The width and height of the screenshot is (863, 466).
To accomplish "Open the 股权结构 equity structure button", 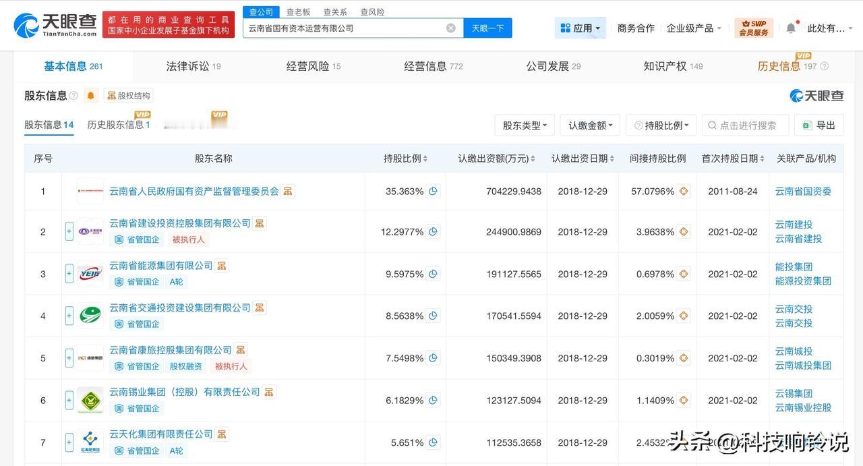I will (128, 96).
